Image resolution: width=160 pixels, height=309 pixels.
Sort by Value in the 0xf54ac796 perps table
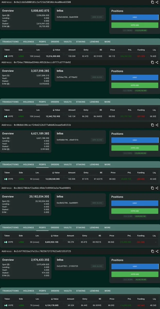point(56,110)
